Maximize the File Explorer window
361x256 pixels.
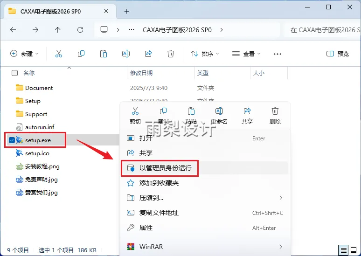pyautogui.click(x=328, y=7)
